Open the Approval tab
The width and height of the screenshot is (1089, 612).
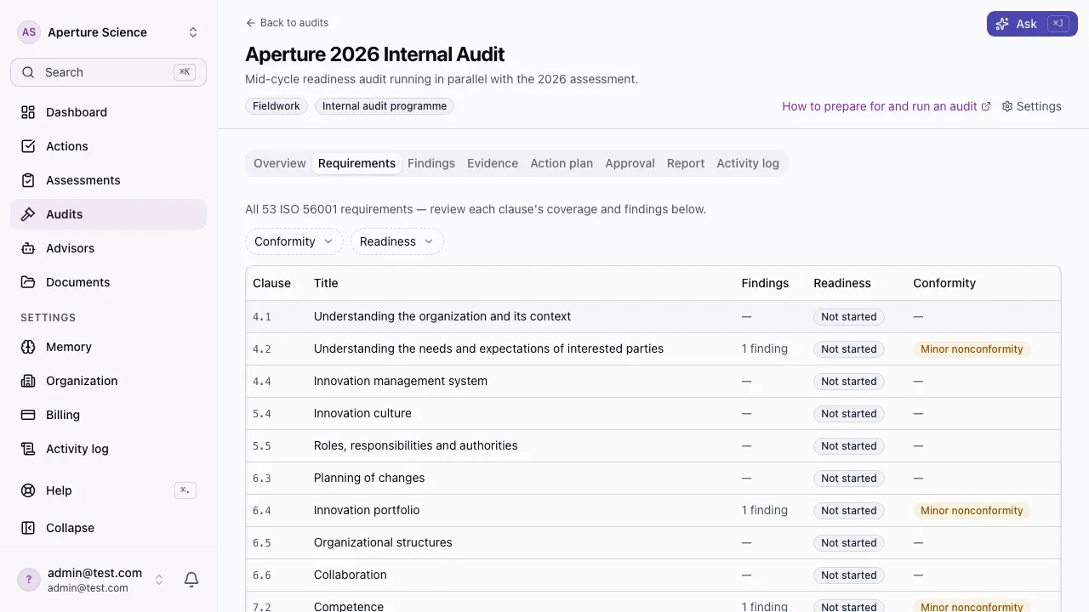(x=630, y=163)
